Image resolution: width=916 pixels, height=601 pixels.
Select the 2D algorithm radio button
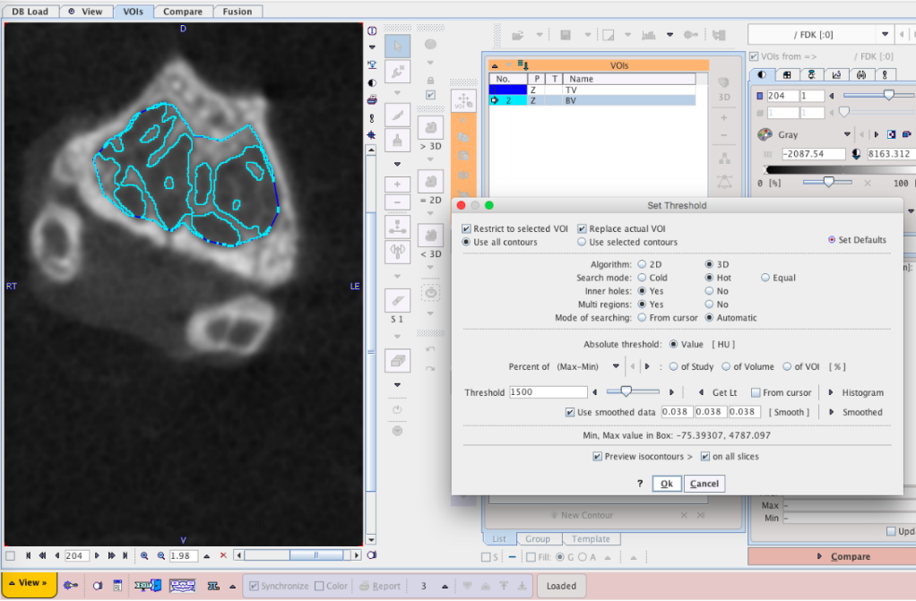(x=642, y=264)
